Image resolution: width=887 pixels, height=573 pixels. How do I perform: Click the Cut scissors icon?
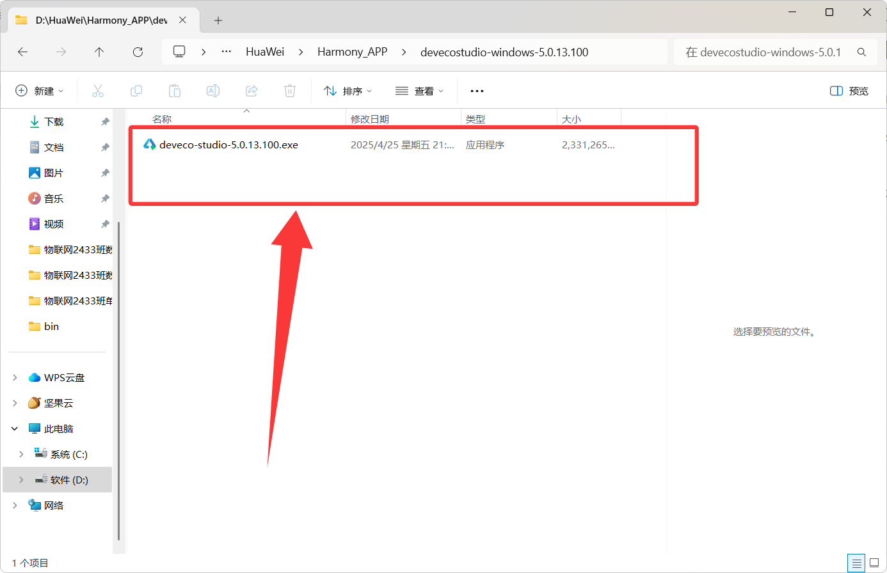[x=98, y=91]
